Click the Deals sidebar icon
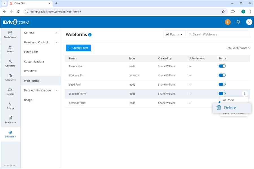Image resolution: width=254 pixels, height=169 pixels. point(10,92)
